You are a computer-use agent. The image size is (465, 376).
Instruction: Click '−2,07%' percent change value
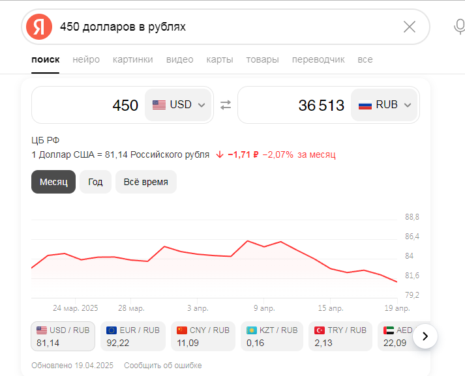[278, 154]
